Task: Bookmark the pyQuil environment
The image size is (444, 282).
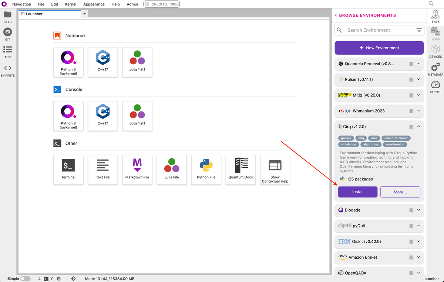Action: coord(411,226)
